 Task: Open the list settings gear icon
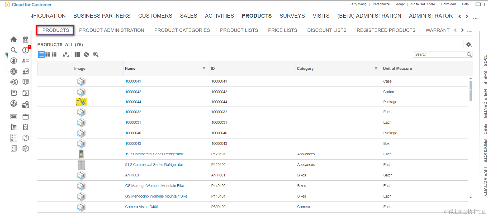pyautogui.click(x=469, y=45)
